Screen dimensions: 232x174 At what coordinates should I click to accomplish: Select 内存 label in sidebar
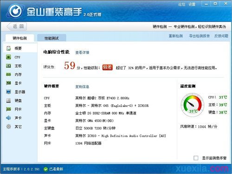click(18, 75)
